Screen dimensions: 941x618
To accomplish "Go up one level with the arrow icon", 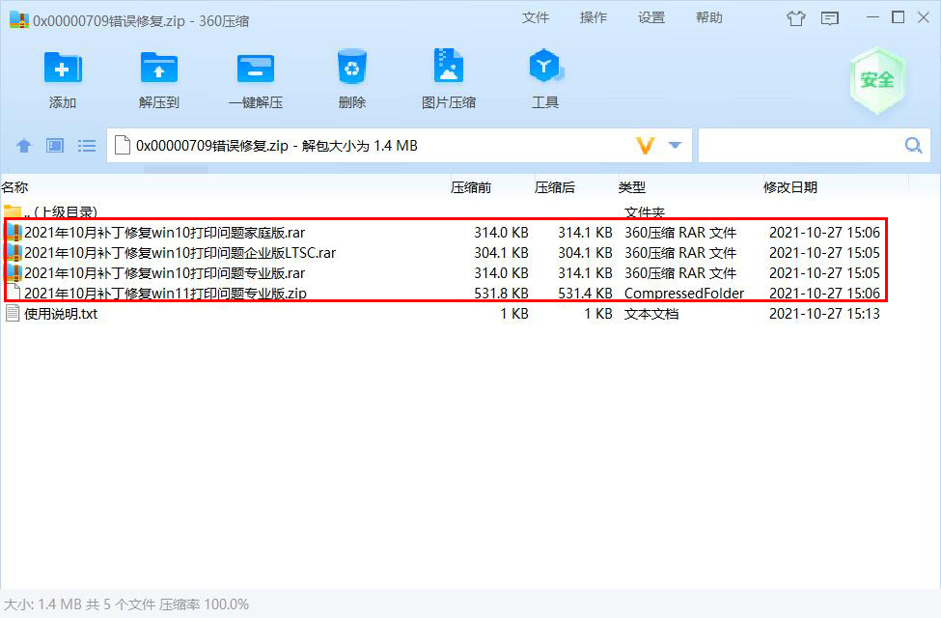I will coord(24,146).
